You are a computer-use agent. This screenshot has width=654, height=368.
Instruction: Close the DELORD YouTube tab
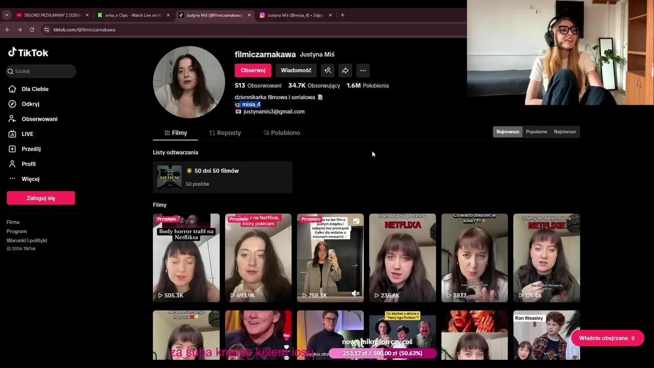[87, 15]
